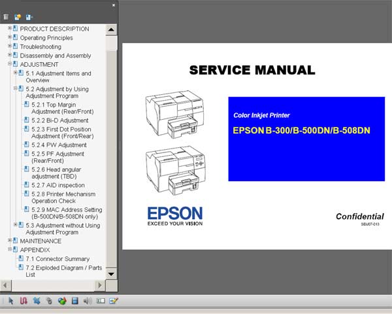Viewport: 392px width, 314px height.
Task: Click the SERVICE MANUAL title on page
Action: 252,70
